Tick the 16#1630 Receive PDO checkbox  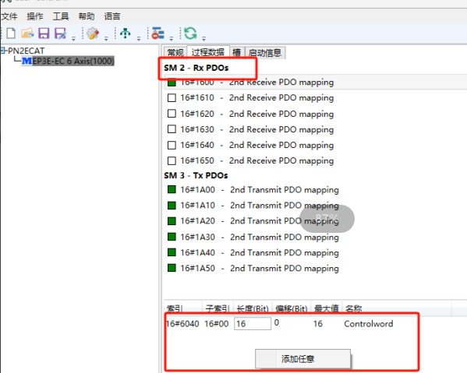172,129
